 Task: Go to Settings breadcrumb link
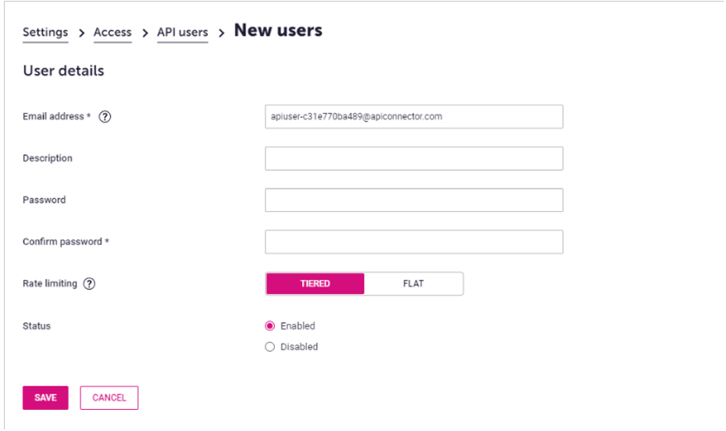[45, 33]
